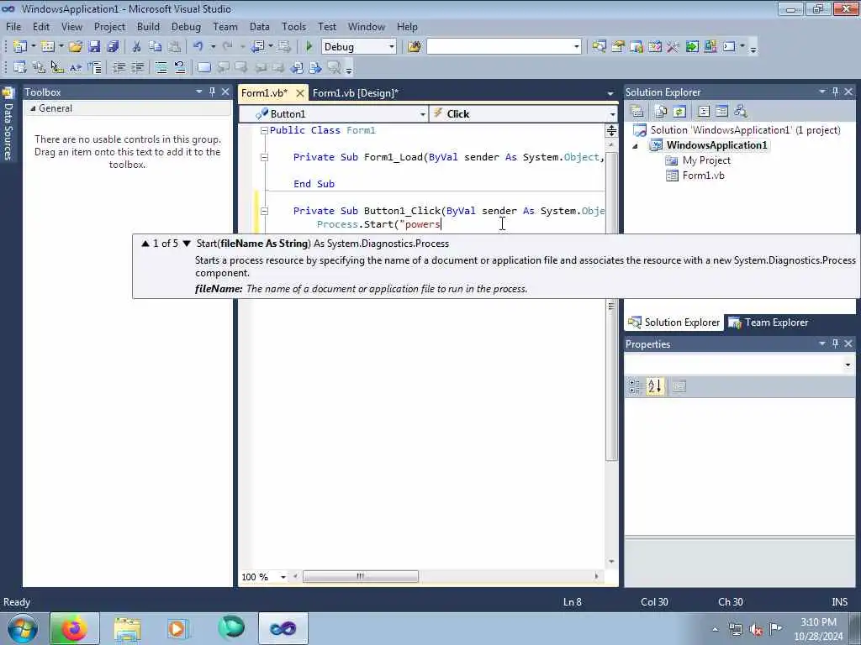This screenshot has width=861, height=645.
Task: Switch Properties panel to Categorized view
Action: click(635, 386)
